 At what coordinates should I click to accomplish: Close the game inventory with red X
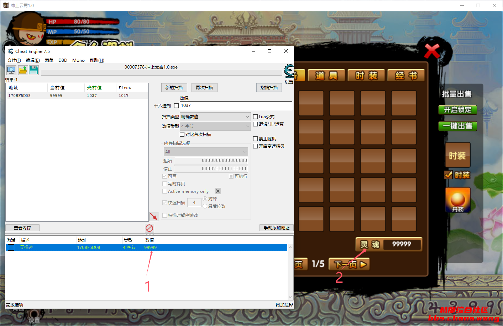click(432, 51)
